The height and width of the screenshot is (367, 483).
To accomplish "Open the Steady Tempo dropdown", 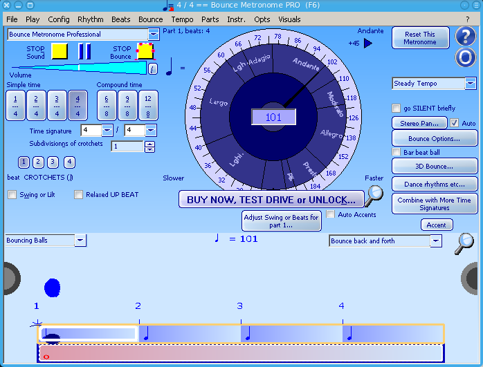I will click(471, 84).
